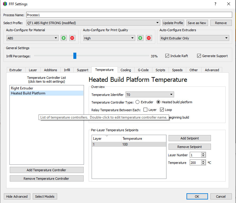This screenshot has width=236, height=203.
Task: Click the Infill Percentage slider handle
Action: (75, 56)
